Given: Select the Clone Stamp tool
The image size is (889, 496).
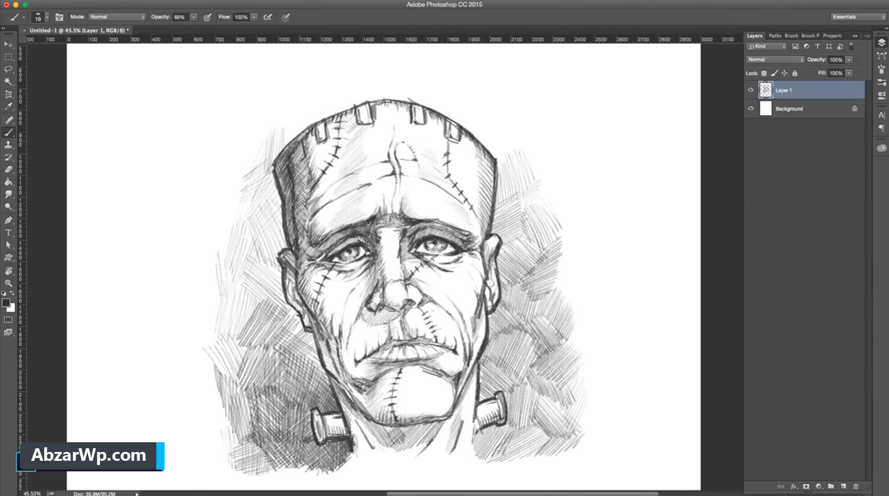Looking at the screenshot, I should coord(8,145).
